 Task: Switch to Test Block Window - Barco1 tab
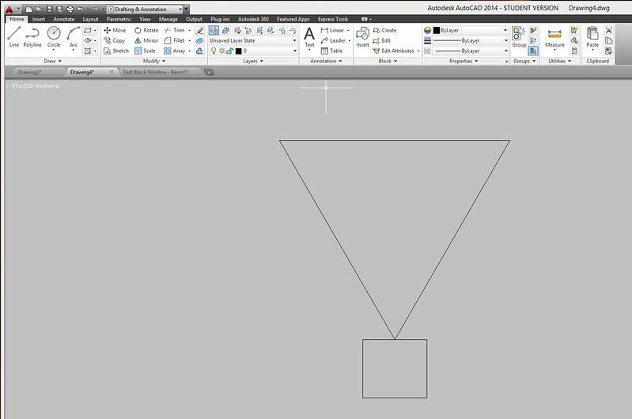[156, 72]
